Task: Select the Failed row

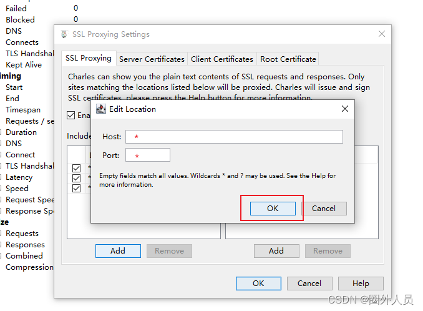Action: (x=16, y=9)
